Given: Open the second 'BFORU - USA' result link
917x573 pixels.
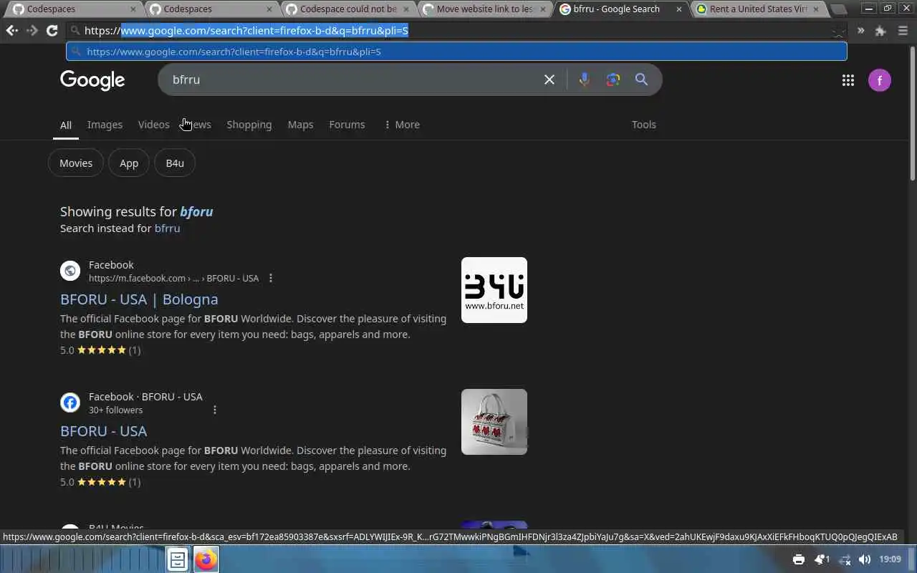Looking at the screenshot, I should coord(103,431).
